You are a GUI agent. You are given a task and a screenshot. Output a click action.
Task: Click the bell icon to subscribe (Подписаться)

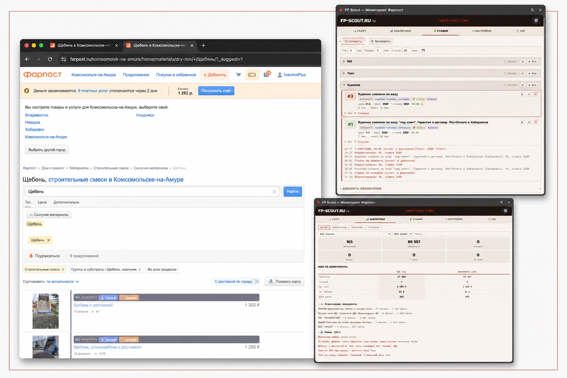31,256
